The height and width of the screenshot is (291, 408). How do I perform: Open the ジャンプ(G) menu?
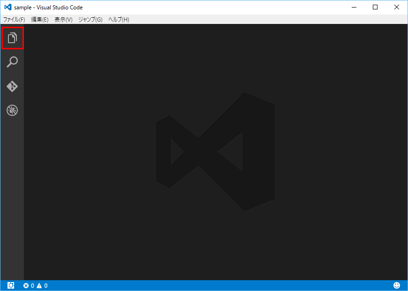point(90,20)
